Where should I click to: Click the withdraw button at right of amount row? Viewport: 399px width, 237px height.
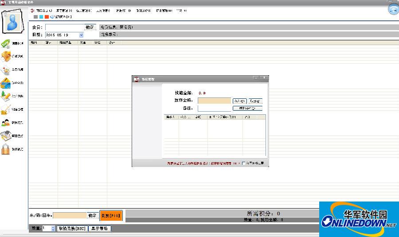coord(255,101)
